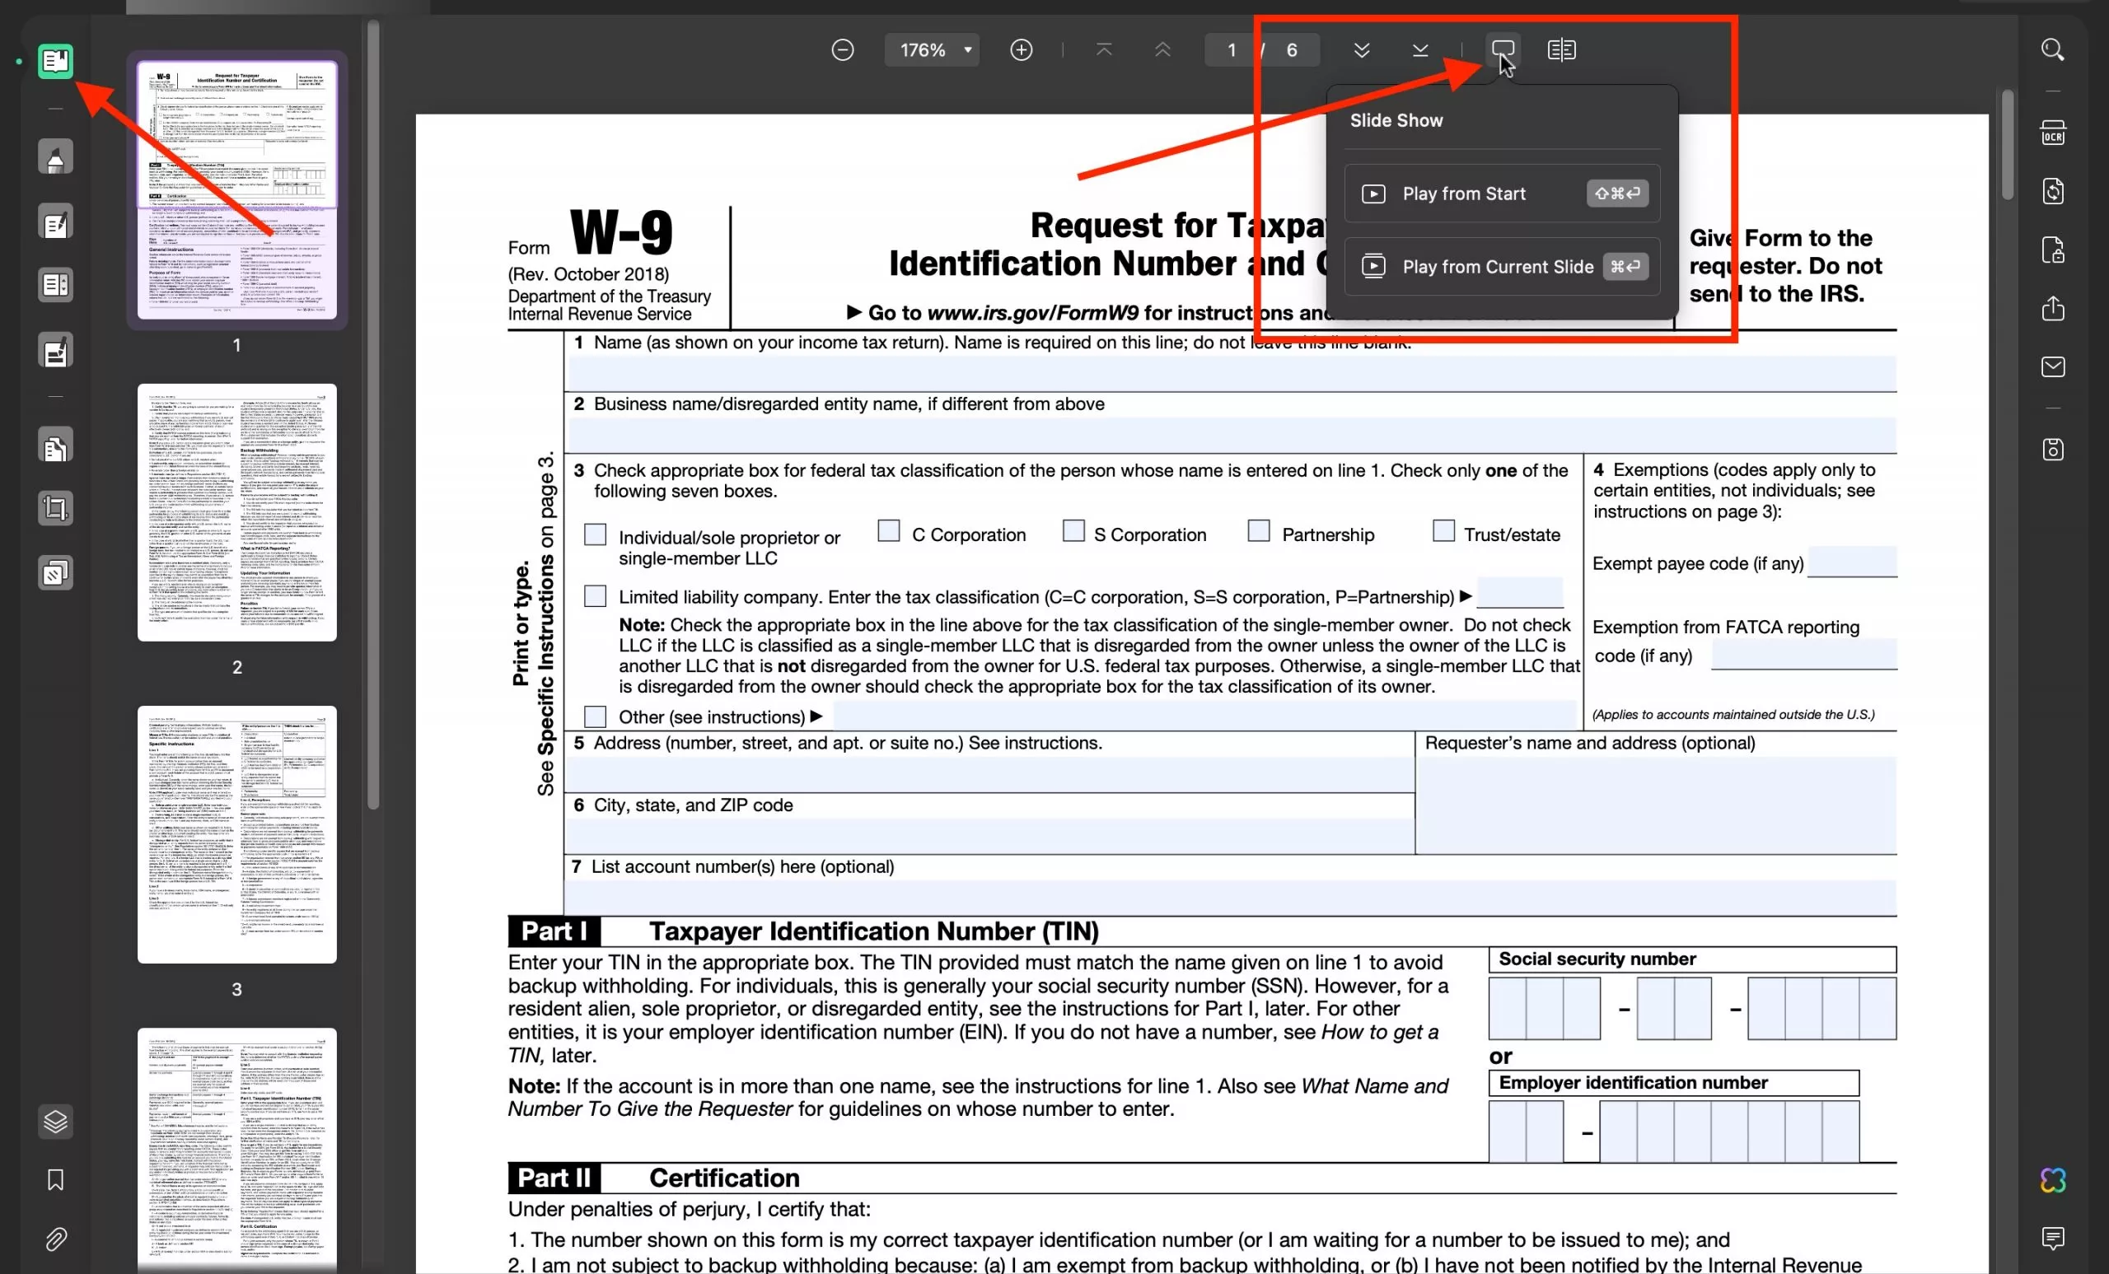Open the Reader mode icon in left sidebar
The image size is (2109, 1274).
[x=56, y=61]
